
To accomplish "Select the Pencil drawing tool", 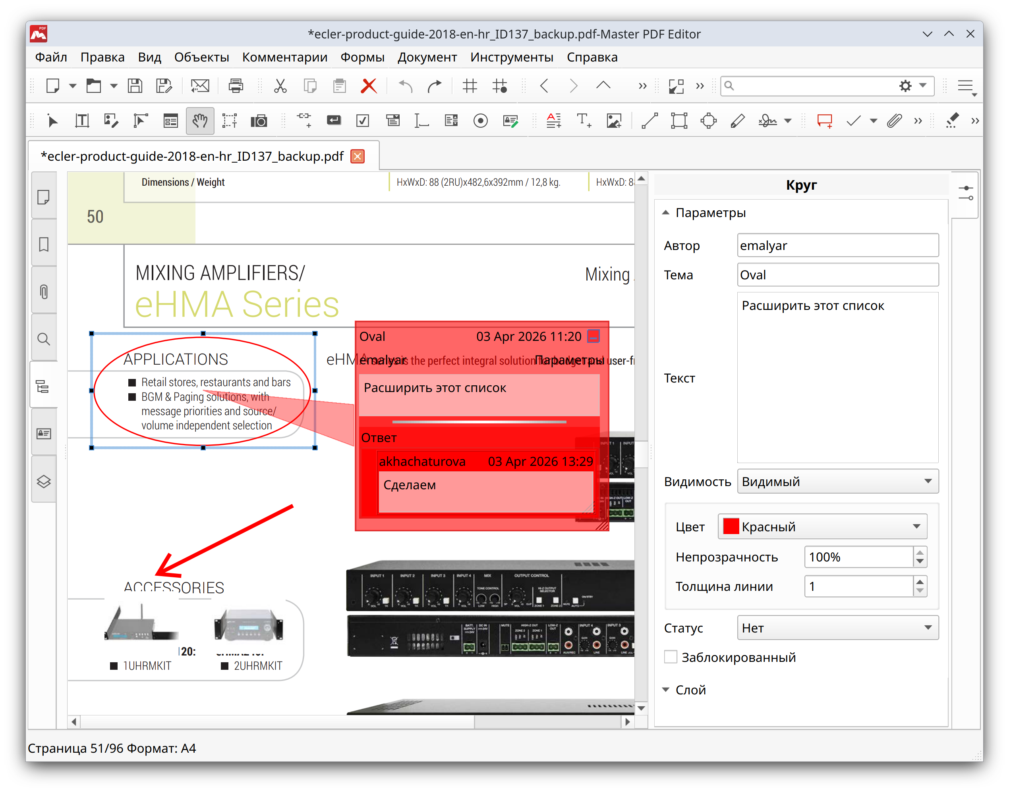I will coord(738,121).
